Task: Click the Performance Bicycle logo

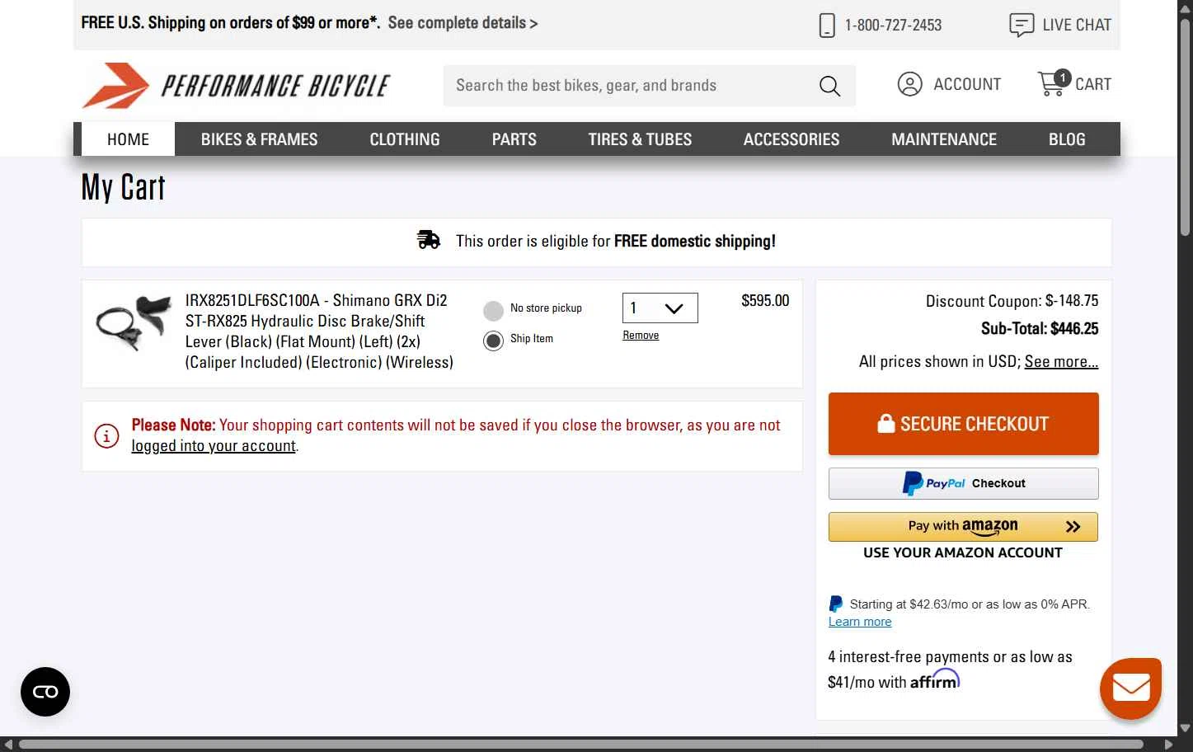Action: [236, 86]
